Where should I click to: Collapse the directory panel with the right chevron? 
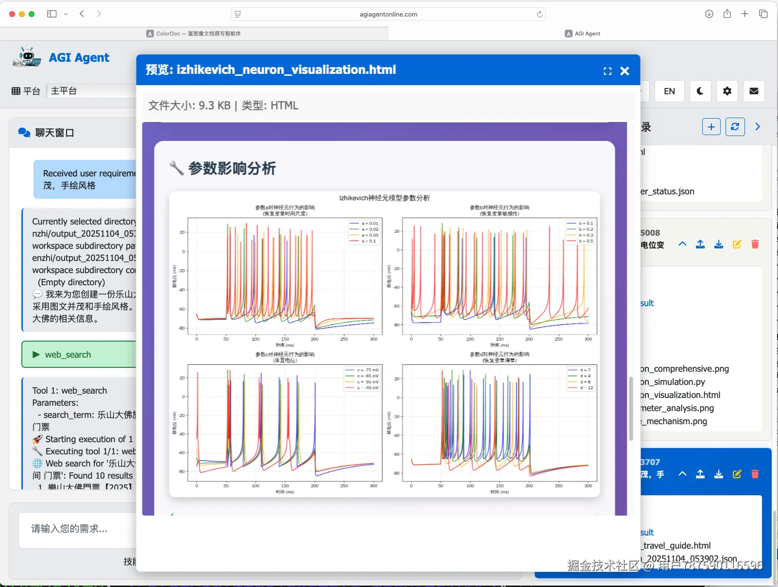click(x=758, y=127)
